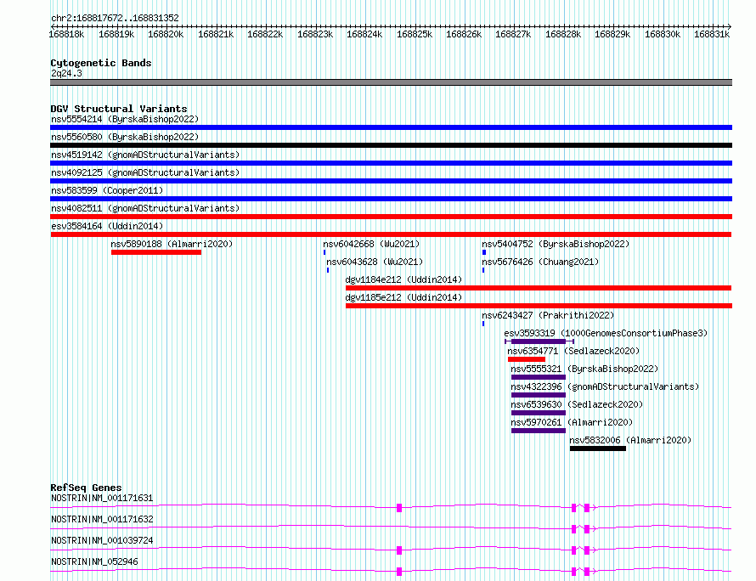The height and width of the screenshot is (581, 756).
Task: Click nsv6042668 (Wu2021) label
Action: pos(371,244)
